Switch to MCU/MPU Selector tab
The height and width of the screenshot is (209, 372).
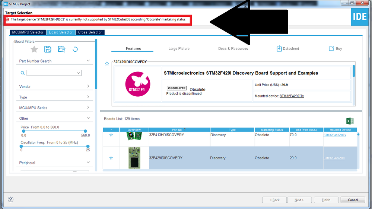(28, 32)
